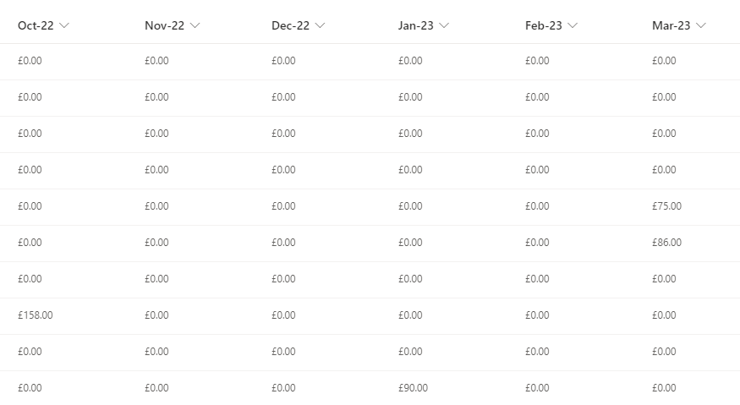Click the Nov-22 column header label
This screenshot has width=740, height=405.
(164, 25)
